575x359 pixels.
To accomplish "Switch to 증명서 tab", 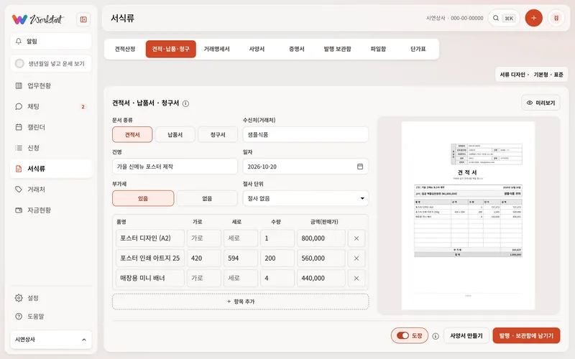I will 297,49.
